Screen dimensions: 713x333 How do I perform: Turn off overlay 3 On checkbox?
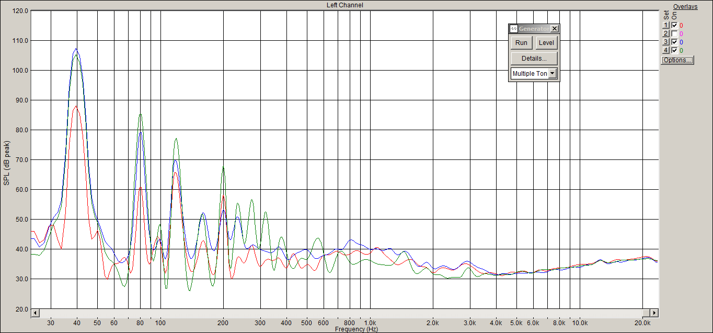[x=674, y=42]
